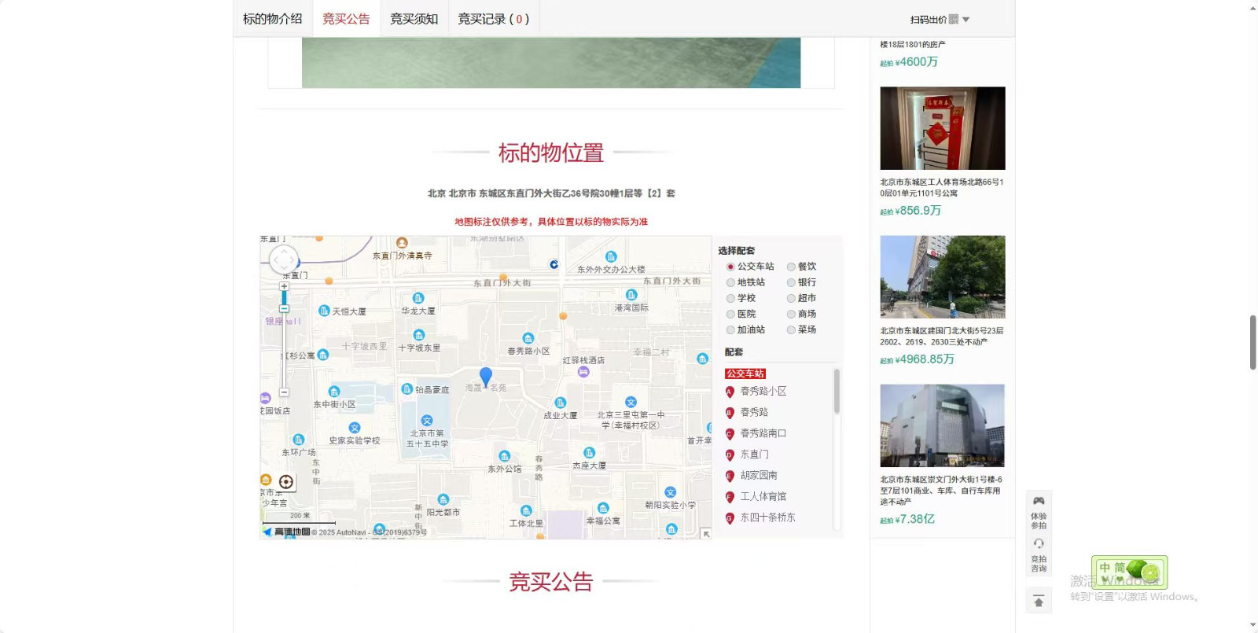This screenshot has width=1258, height=633.
Task: Choose the 医院 radio option
Action: click(730, 314)
